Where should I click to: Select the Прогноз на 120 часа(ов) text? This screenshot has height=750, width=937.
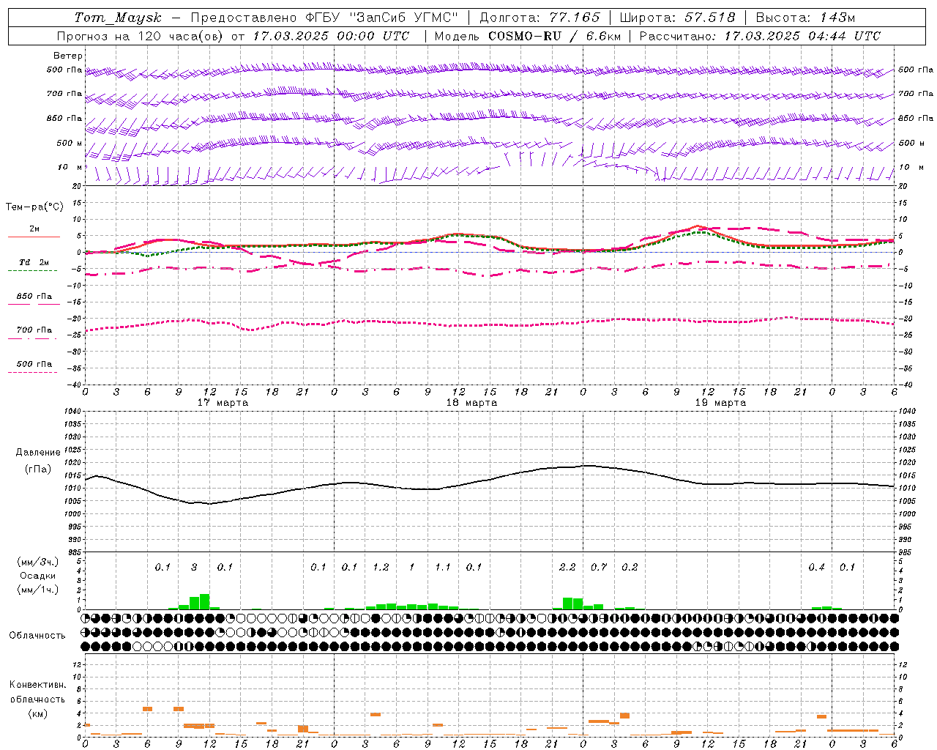click(x=141, y=36)
